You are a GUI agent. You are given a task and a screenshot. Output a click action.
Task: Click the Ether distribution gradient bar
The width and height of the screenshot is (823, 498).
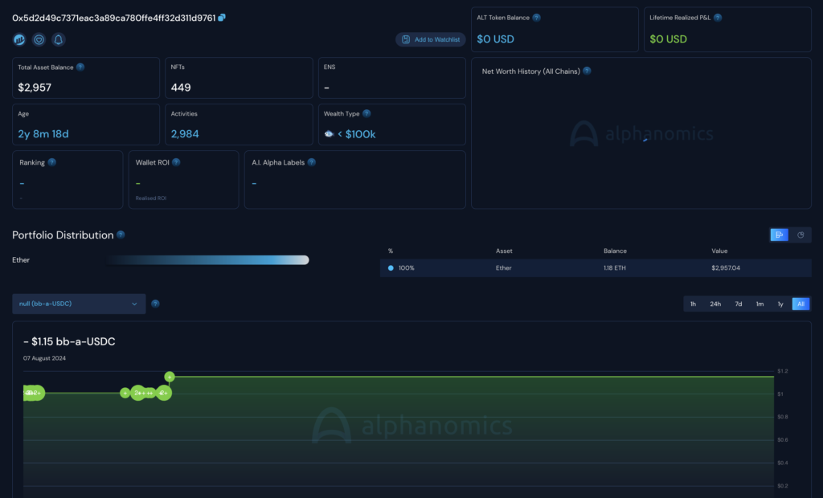click(207, 260)
